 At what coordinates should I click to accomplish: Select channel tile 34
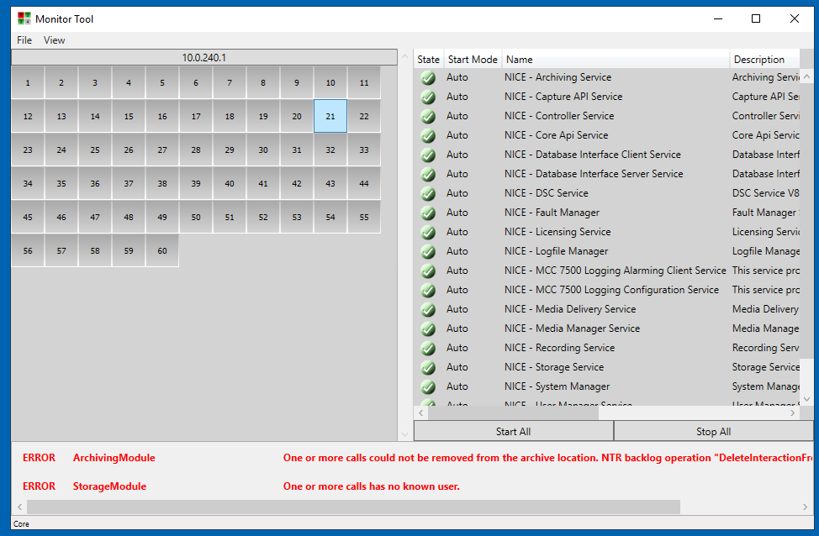click(x=28, y=183)
